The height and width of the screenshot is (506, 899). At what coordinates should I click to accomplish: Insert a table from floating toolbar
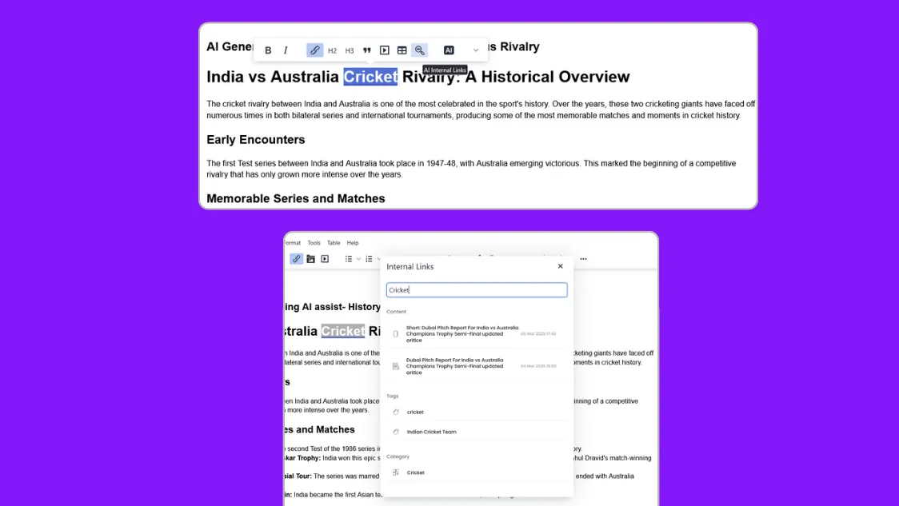(x=402, y=50)
